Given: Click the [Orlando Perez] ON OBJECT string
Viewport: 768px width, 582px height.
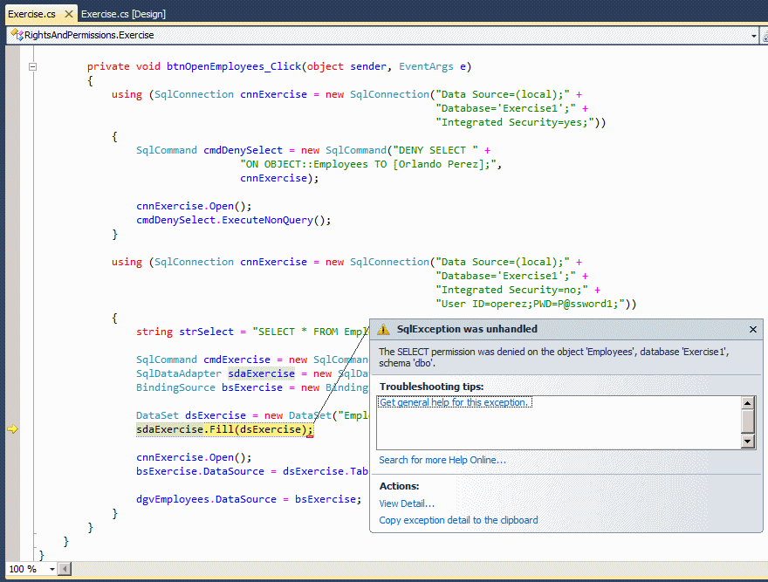Looking at the screenshot, I should (367, 165).
